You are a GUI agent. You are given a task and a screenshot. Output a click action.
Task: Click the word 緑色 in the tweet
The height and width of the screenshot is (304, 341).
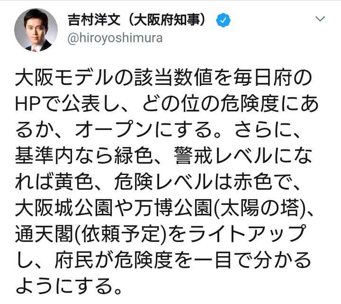(133, 156)
